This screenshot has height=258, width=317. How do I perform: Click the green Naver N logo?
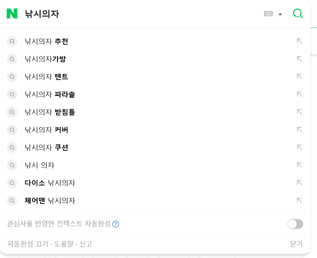coord(12,13)
